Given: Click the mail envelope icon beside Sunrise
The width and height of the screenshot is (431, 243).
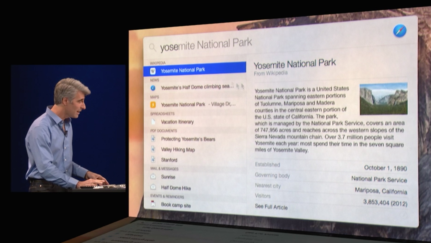Looking at the screenshot, I should click(153, 177).
